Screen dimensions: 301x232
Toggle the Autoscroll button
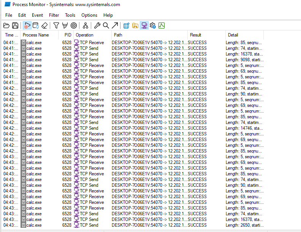(36, 25)
